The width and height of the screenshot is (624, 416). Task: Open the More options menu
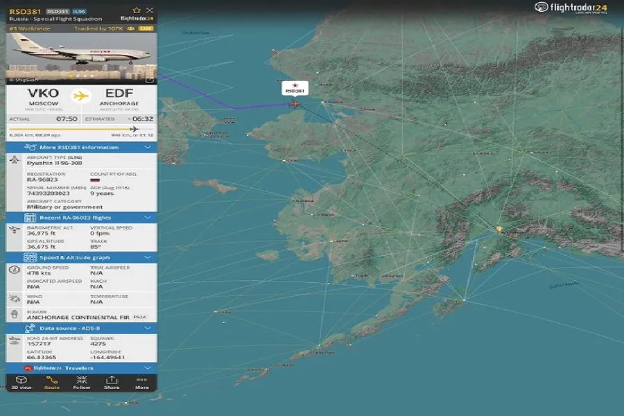[142, 382]
